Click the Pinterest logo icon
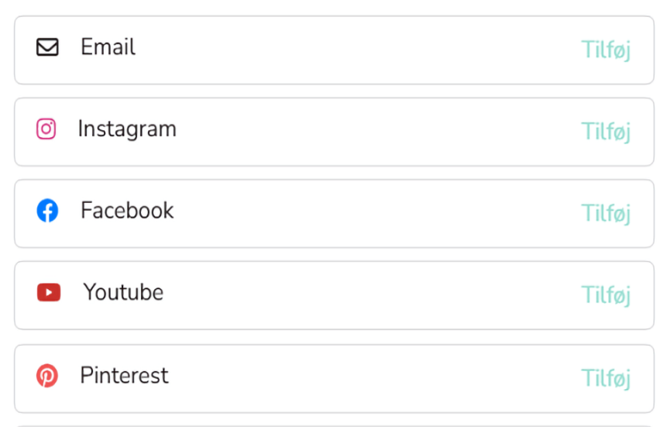This screenshot has width=670, height=427. (x=47, y=376)
